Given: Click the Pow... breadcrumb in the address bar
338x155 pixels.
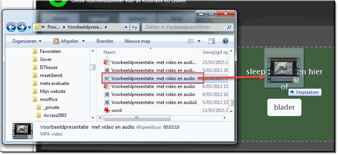Looking at the screenshot, I should point(54,27).
